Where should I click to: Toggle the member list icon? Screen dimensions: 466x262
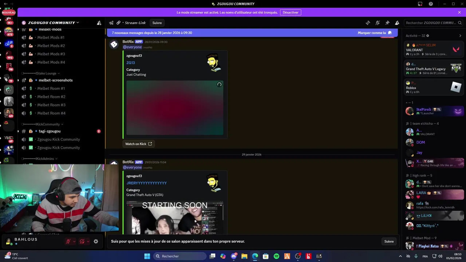(x=397, y=23)
